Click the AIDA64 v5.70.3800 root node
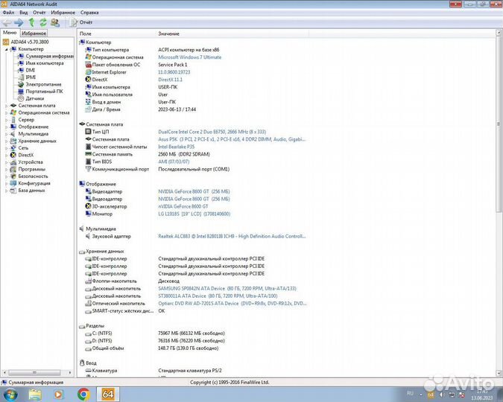The height and width of the screenshot is (402, 503). 30,42
